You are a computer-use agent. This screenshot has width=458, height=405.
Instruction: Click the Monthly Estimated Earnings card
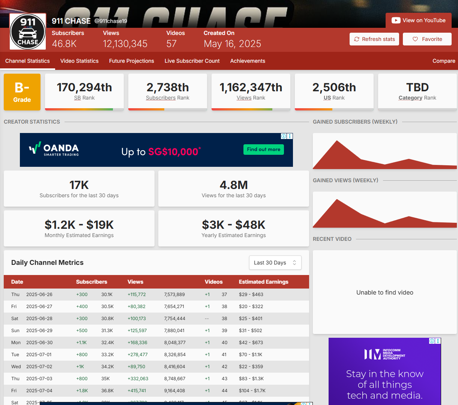(79, 228)
